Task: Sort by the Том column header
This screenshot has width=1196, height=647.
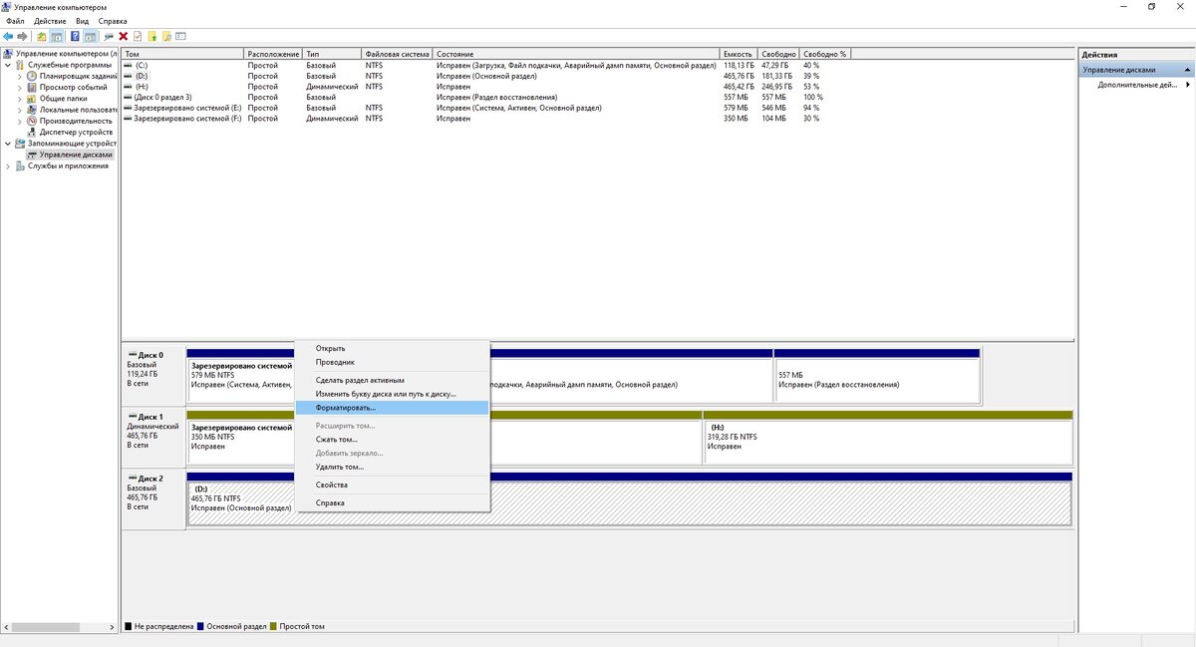Action: pos(182,54)
